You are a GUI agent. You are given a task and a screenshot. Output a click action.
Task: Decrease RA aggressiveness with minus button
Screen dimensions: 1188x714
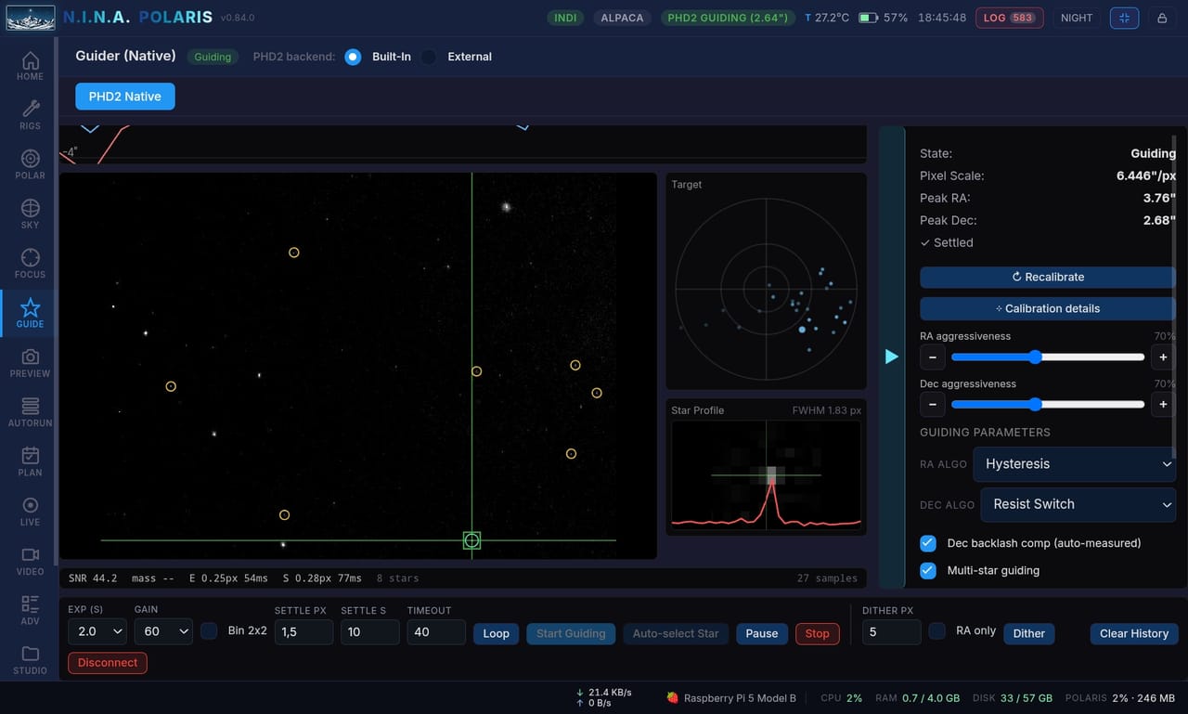933,357
